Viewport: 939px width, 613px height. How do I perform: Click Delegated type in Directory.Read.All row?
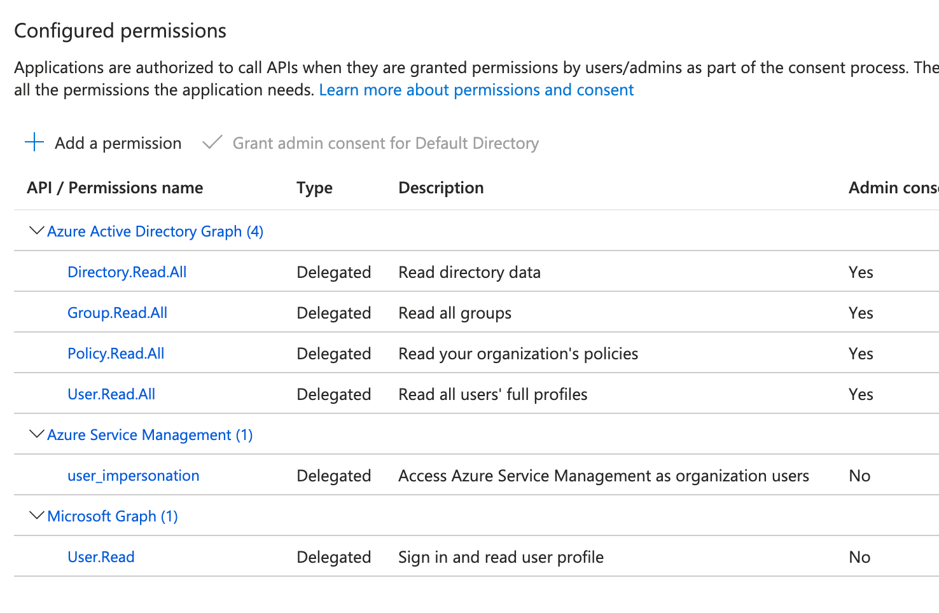pos(334,272)
